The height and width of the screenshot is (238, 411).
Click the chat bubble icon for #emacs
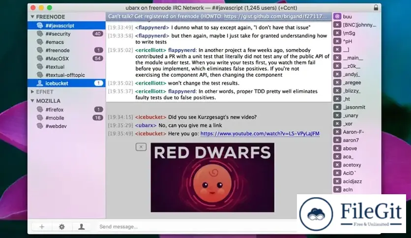pyautogui.click(x=40, y=42)
